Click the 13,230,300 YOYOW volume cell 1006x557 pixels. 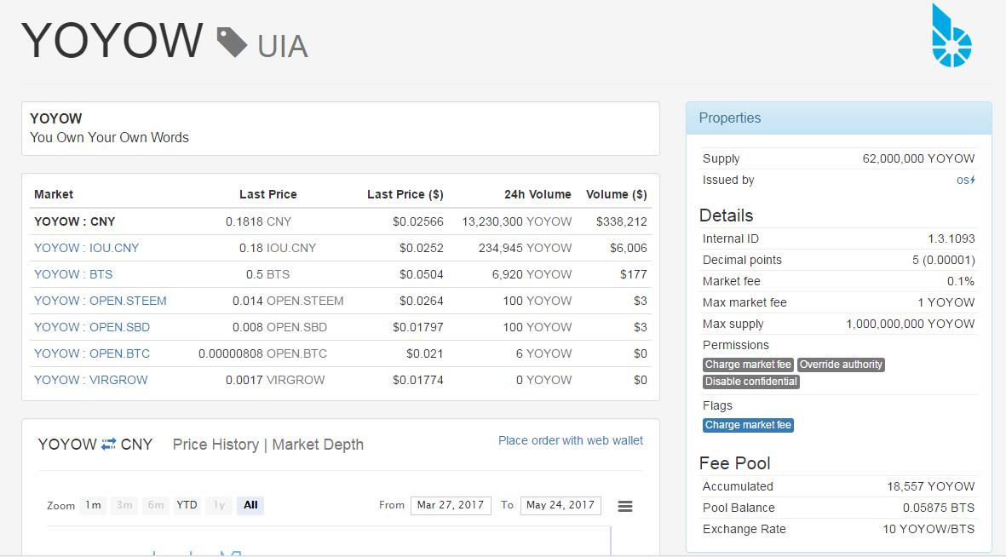coord(516,221)
